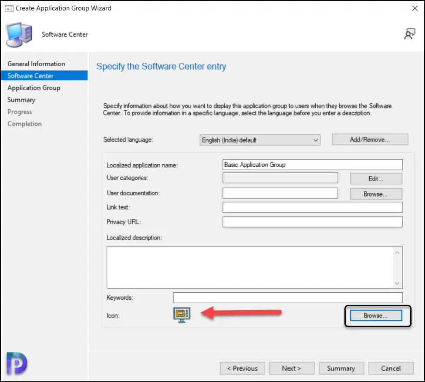Open the Selected language dropdown

[x=260, y=140]
